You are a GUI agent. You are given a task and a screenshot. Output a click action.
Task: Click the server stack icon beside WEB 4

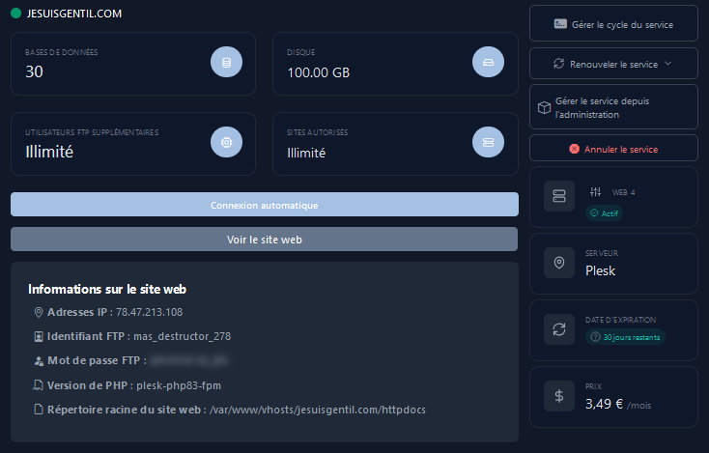[559, 196]
